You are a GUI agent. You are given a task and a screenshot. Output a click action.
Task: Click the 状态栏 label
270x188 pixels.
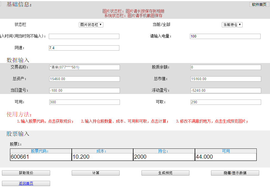20,25
